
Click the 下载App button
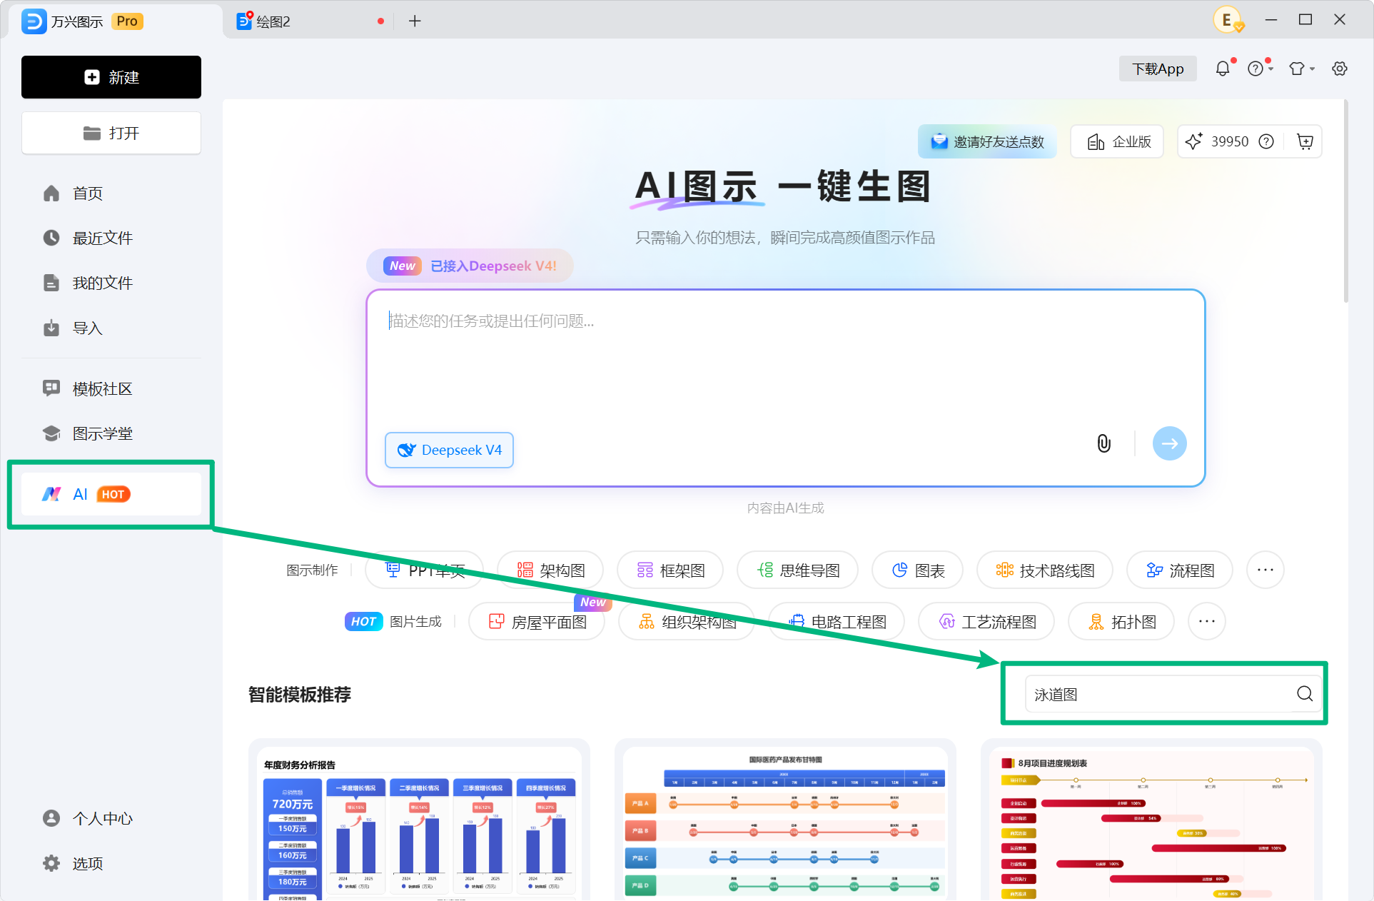[1158, 69]
